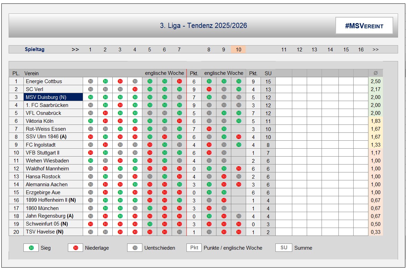Click MSV Duisburg's matchday 1 win icon
Image resolution: width=406 pixels, height=269 pixels.
(x=90, y=97)
